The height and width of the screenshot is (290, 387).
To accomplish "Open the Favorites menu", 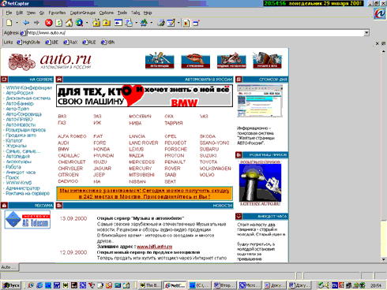I will pos(57,13).
